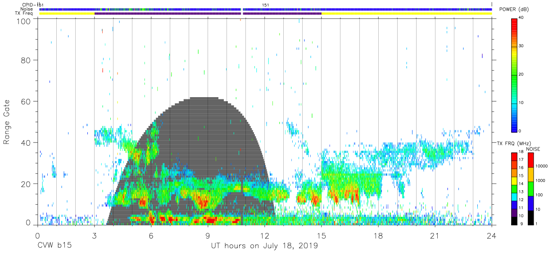
Task: Select the 'NOISE' legend title
Action: point(533,149)
